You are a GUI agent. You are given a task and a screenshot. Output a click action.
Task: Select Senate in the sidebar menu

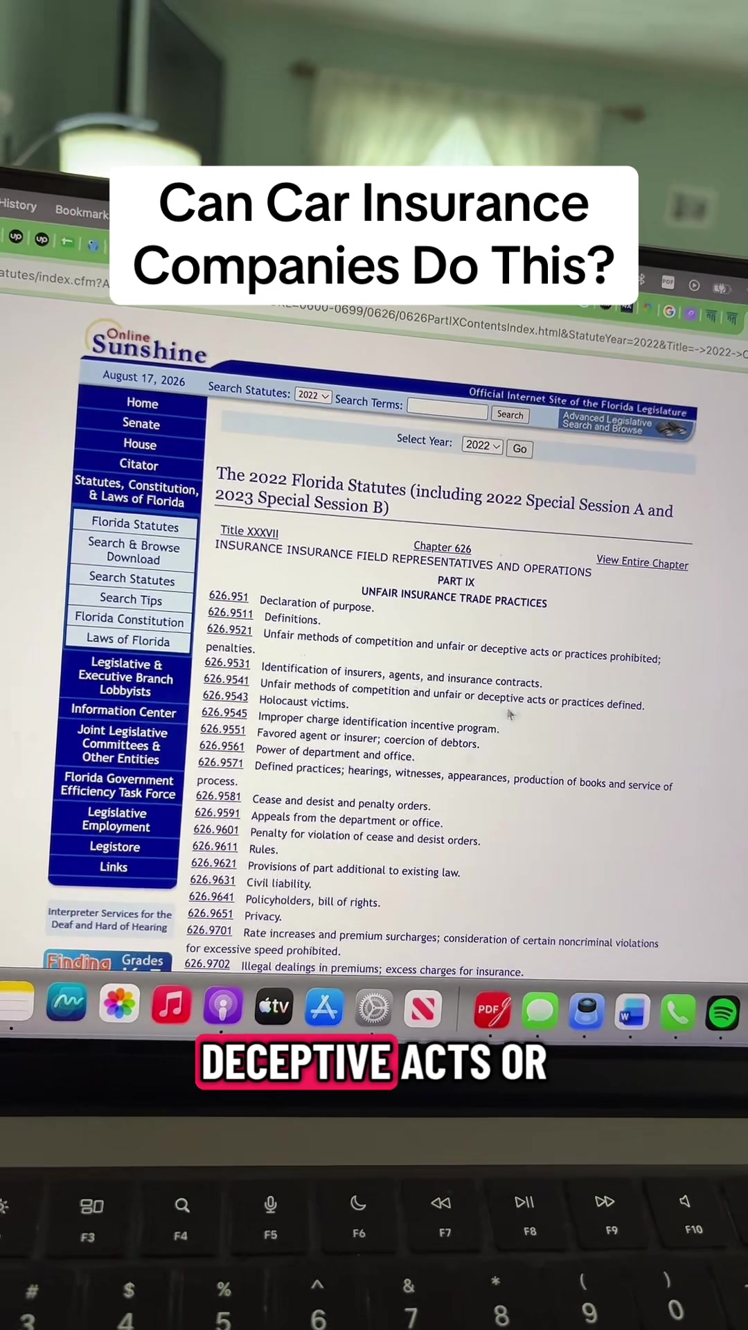(141, 423)
